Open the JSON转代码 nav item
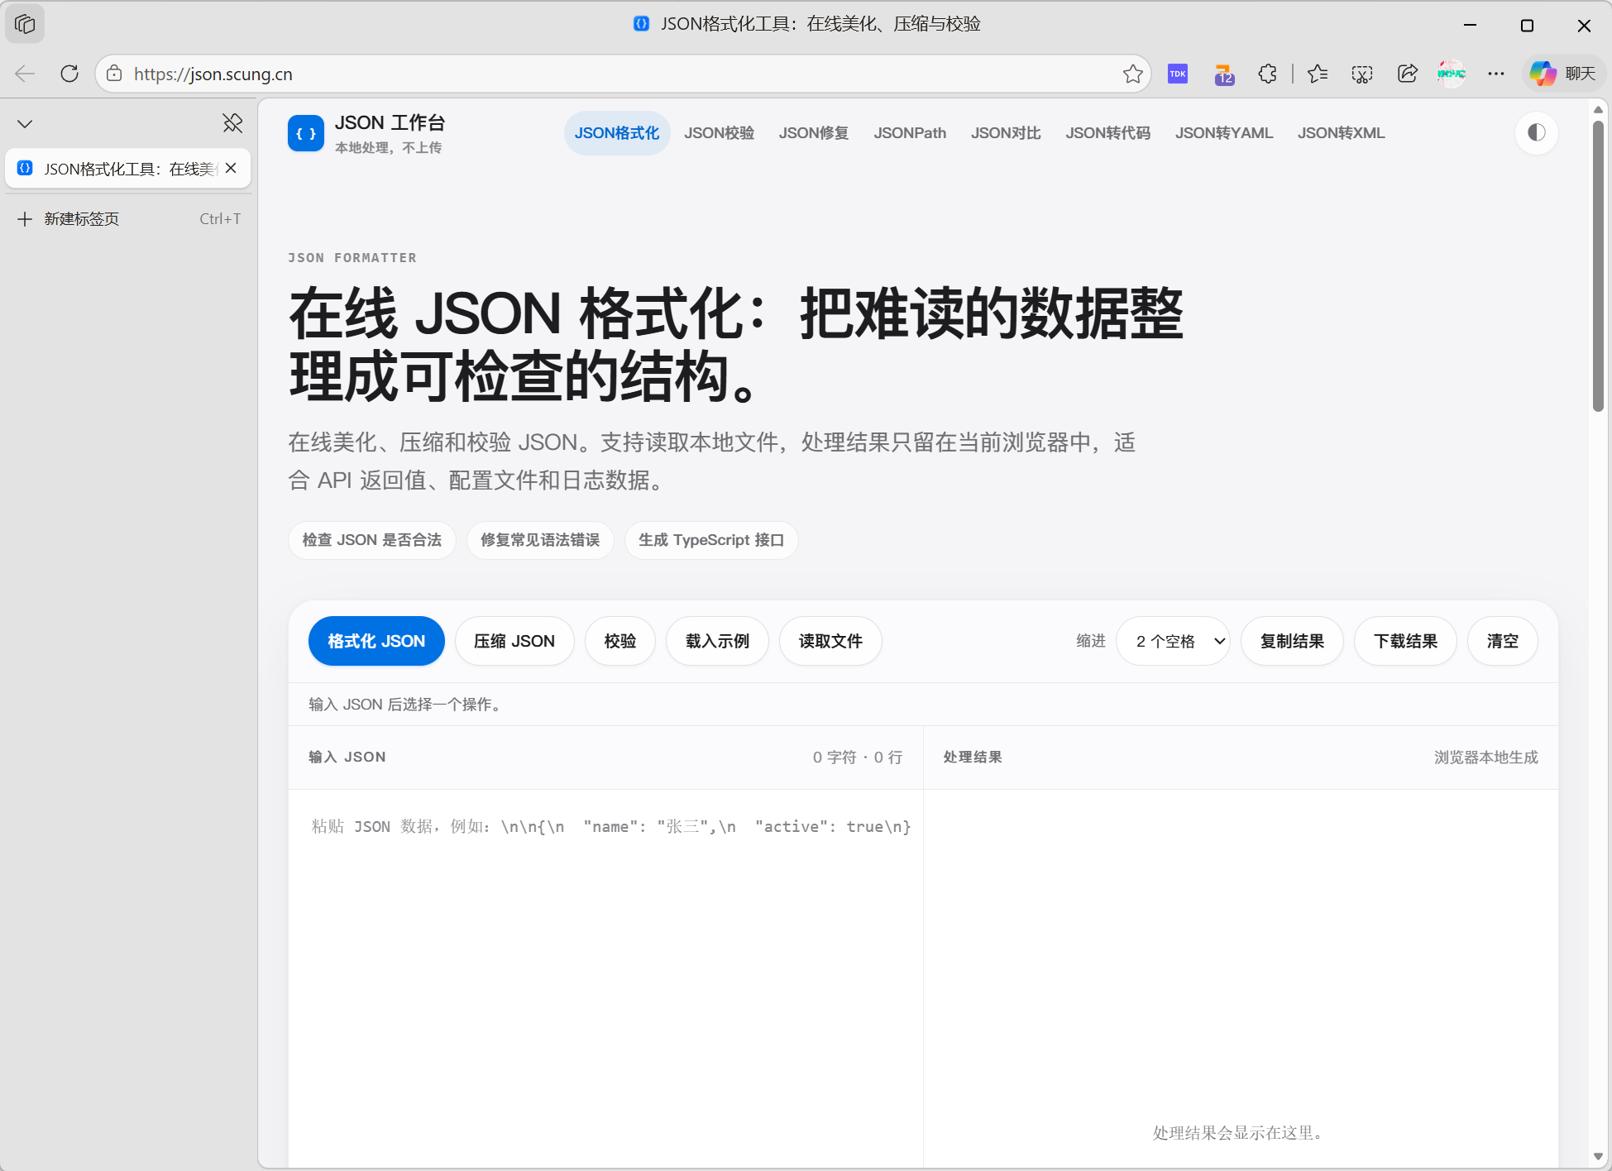Screen dimensions: 1612x1171 click(x=1108, y=133)
